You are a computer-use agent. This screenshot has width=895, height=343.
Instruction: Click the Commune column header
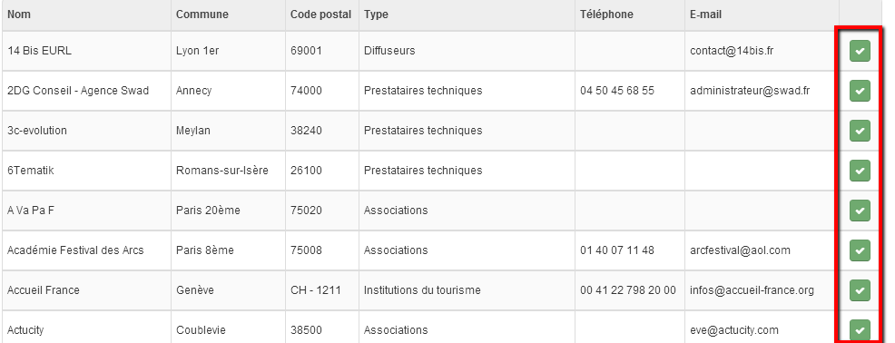coord(202,15)
